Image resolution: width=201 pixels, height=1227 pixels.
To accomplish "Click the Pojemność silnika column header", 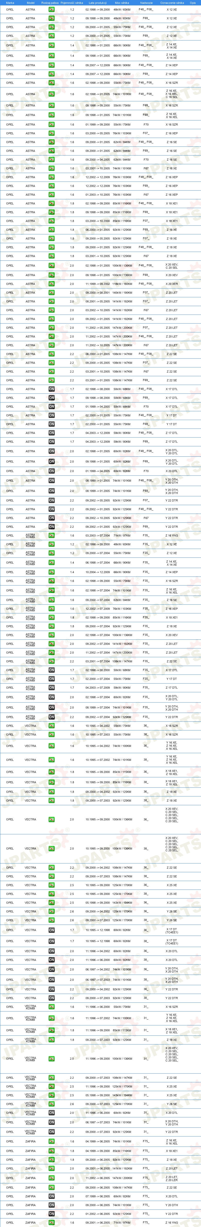I will click(x=72, y=3).
